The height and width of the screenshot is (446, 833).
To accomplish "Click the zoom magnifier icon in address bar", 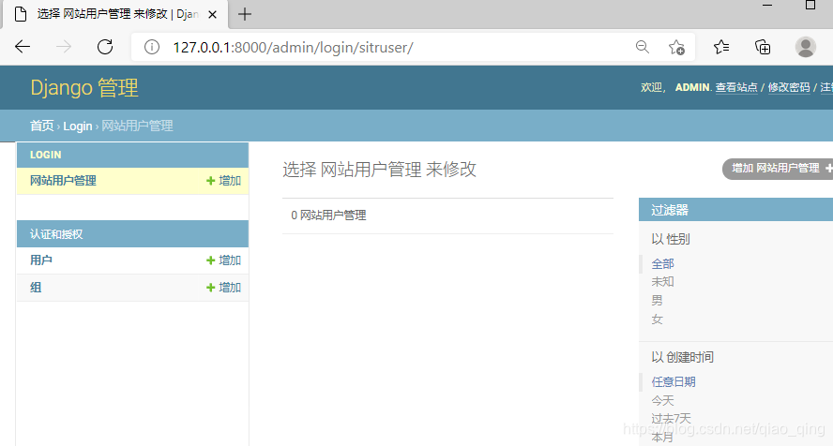I will pos(643,47).
